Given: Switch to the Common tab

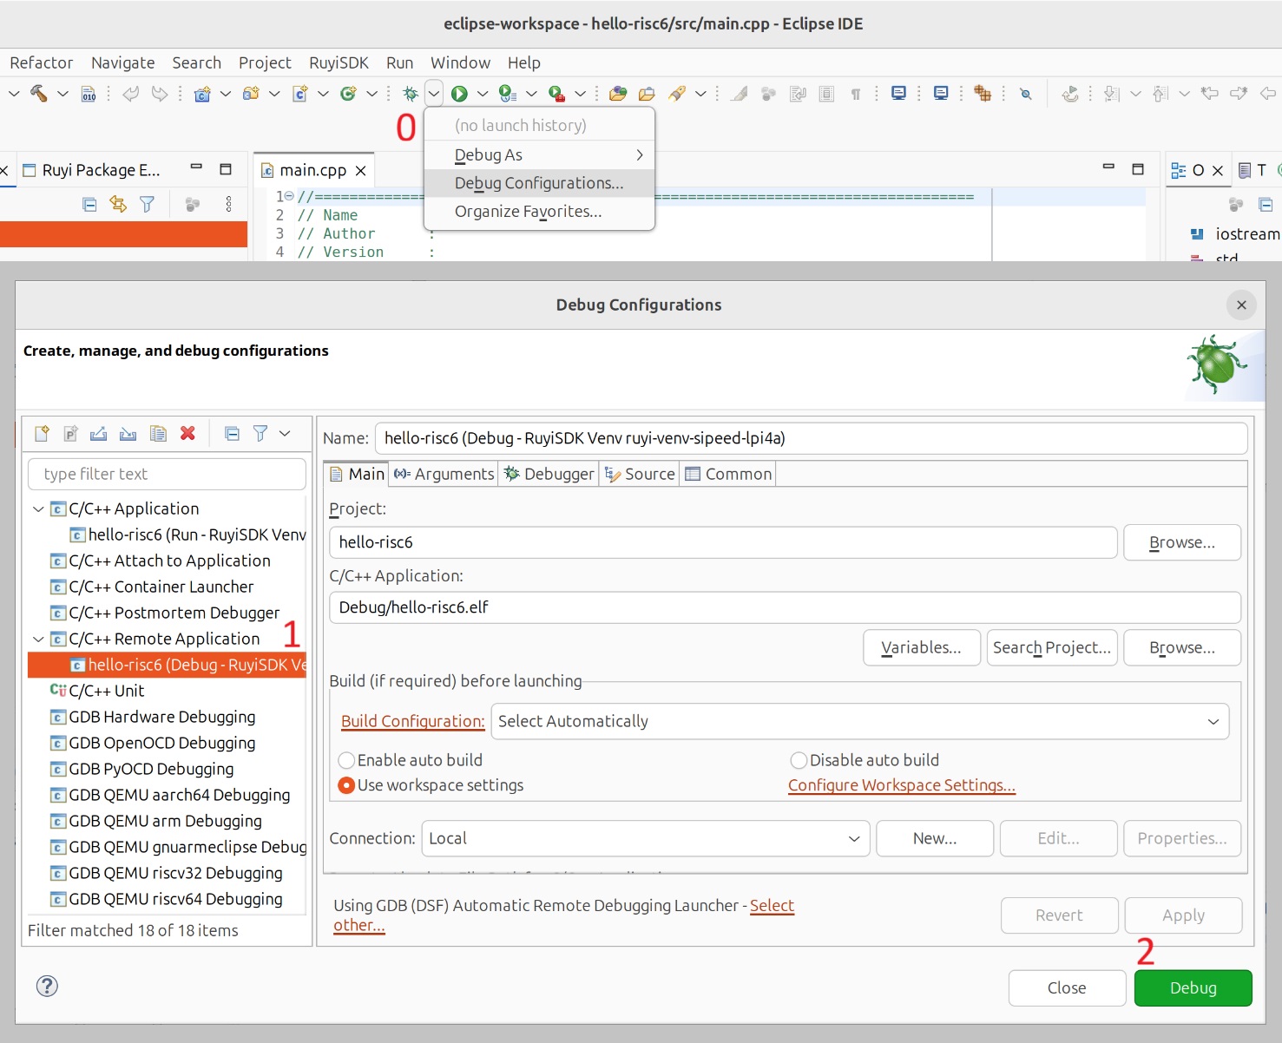Looking at the screenshot, I should [728, 474].
